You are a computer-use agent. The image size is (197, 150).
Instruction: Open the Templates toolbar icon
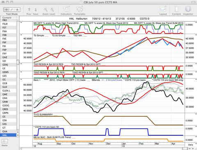point(80,9)
